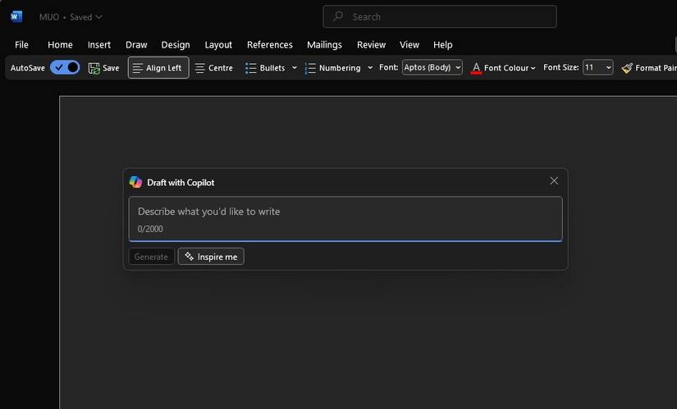Click the Inspire me button

pos(211,257)
